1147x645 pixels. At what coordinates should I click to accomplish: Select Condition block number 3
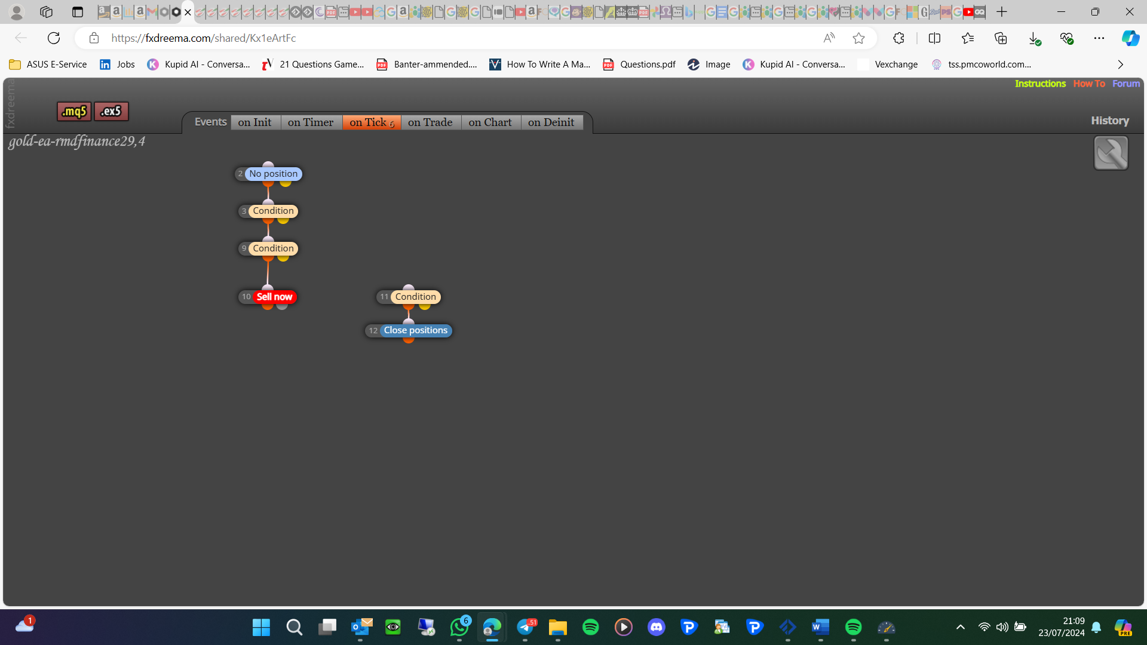click(273, 211)
